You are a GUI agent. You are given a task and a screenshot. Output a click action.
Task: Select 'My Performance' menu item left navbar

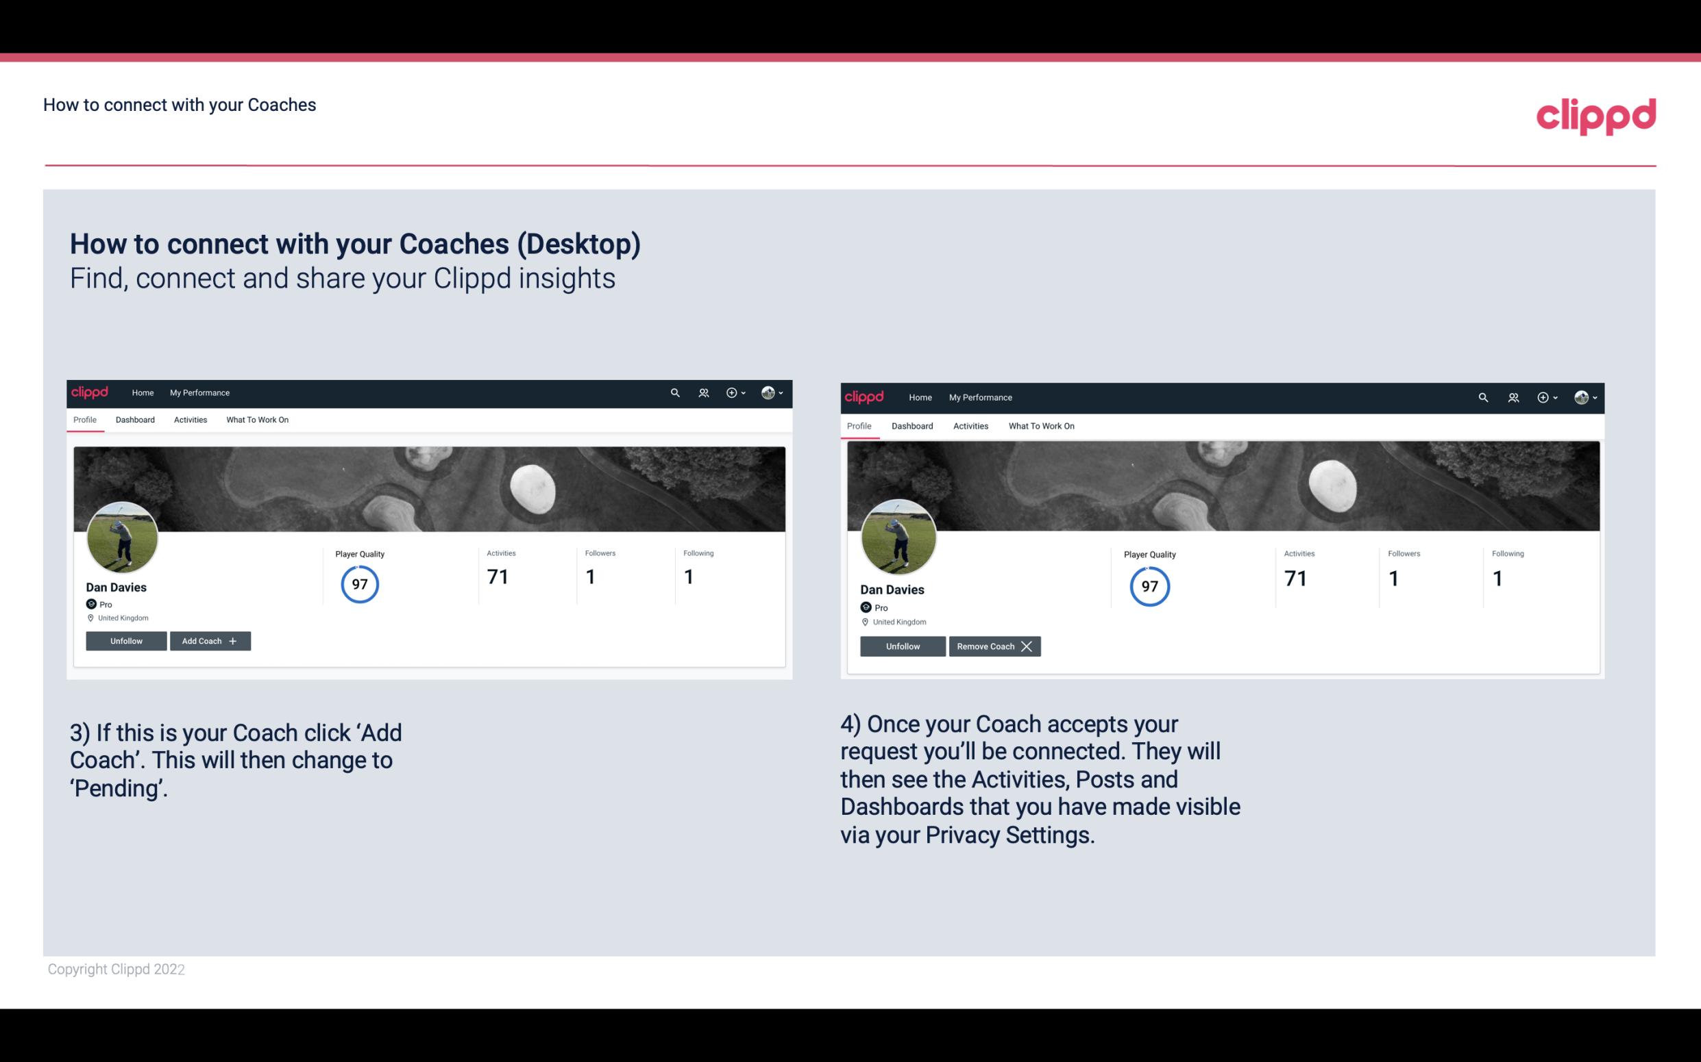click(199, 393)
